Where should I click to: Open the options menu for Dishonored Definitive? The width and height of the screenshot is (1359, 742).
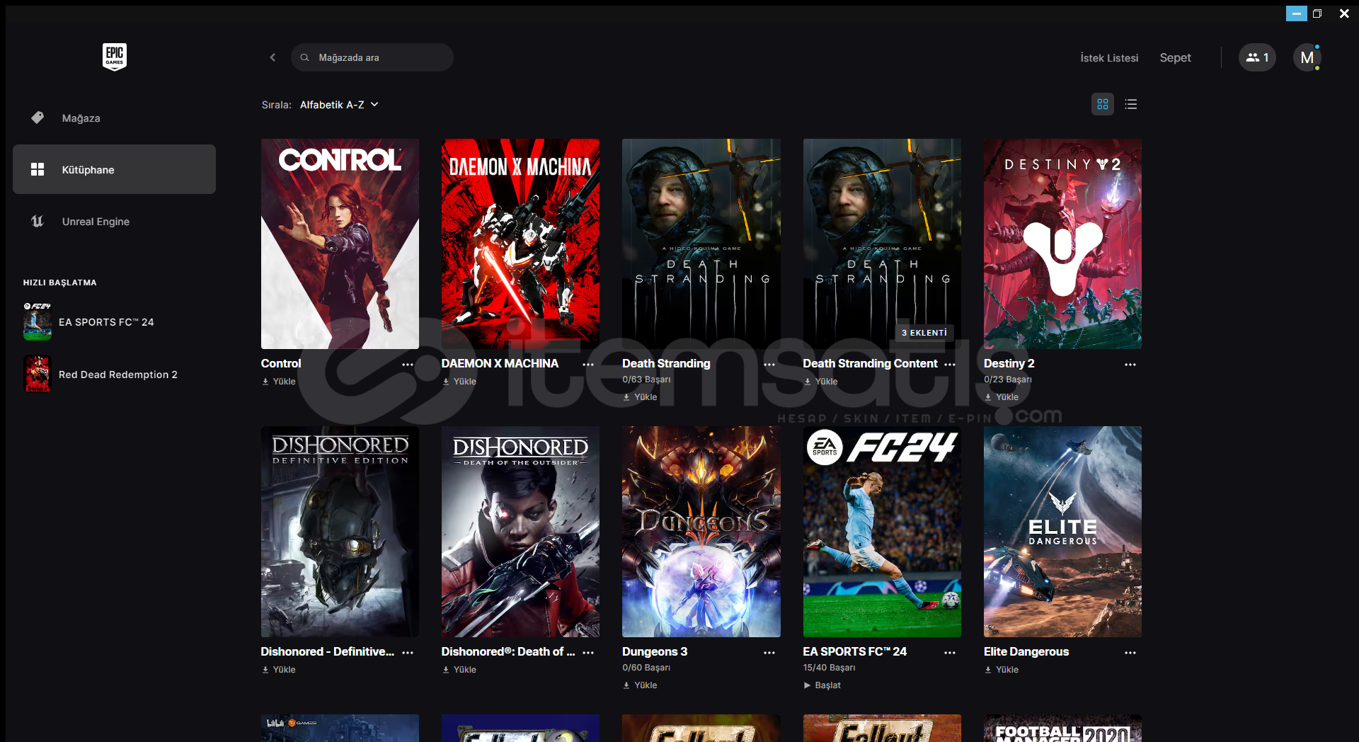[x=408, y=653]
